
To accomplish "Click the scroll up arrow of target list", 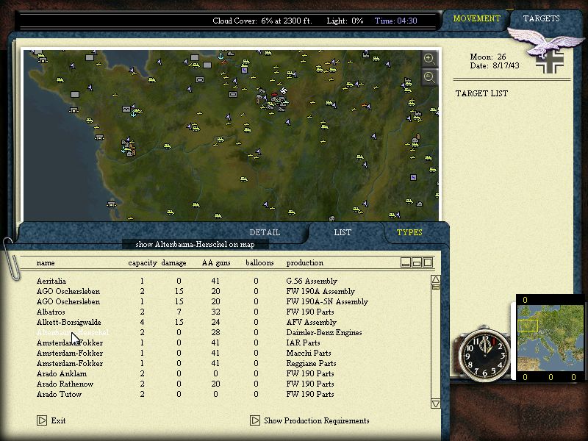I will [x=435, y=279].
